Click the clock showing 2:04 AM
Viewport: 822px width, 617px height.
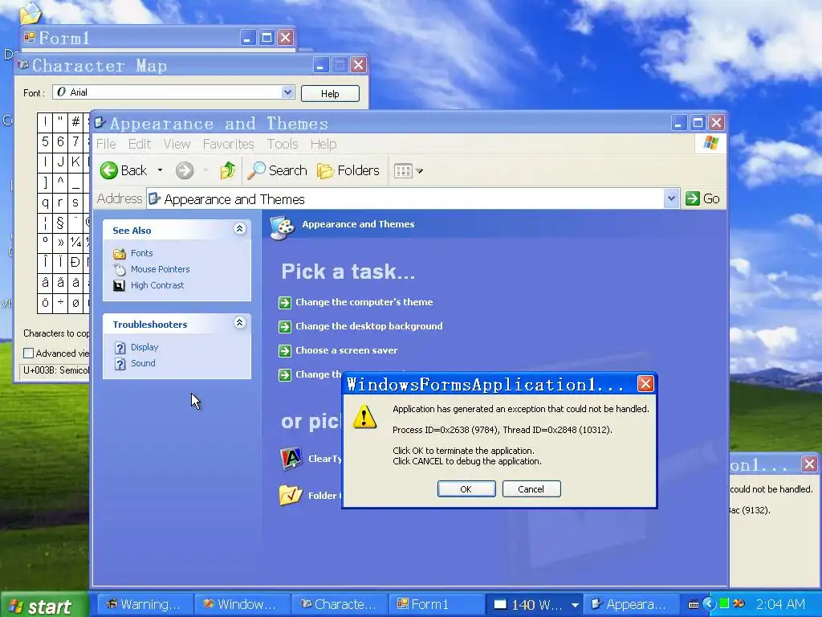coord(780,605)
